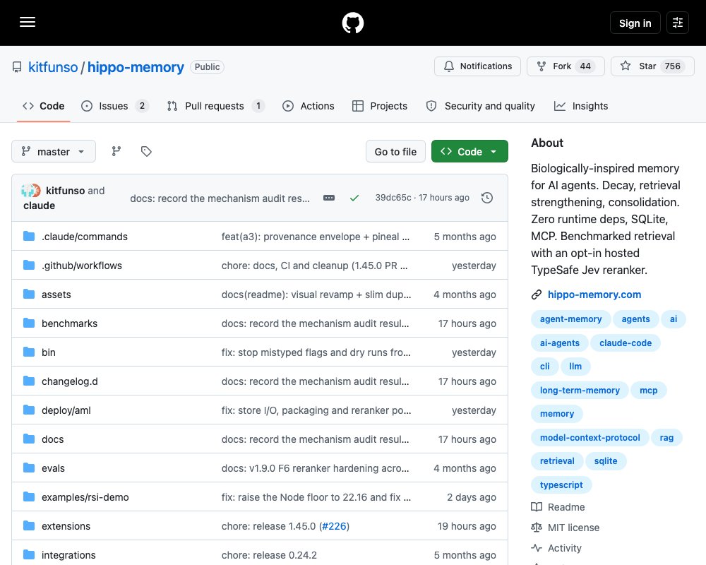706x565 pixels.
Task: Open the appearance settings icon button
Action: point(677,23)
